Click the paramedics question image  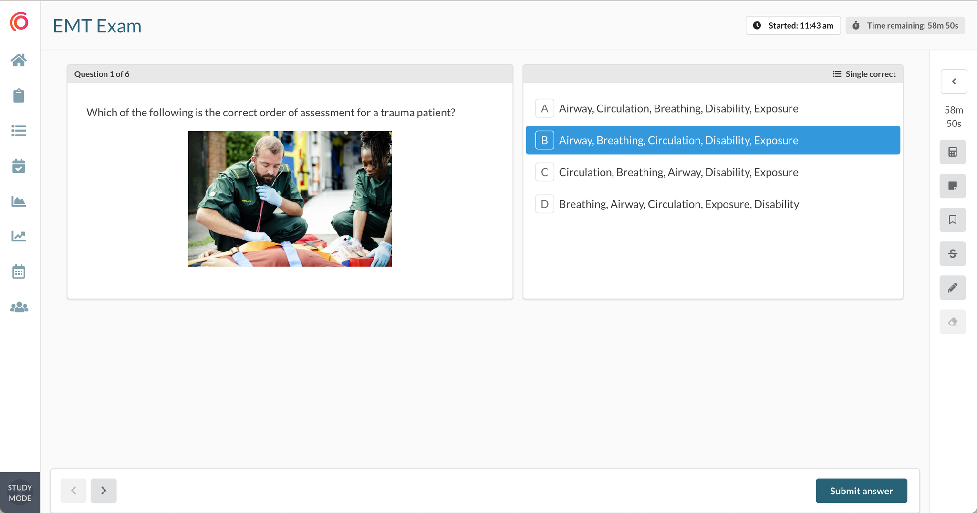click(x=290, y=199)
